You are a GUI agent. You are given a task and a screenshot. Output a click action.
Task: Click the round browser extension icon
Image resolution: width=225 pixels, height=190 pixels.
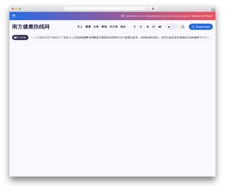coord(153,9)
